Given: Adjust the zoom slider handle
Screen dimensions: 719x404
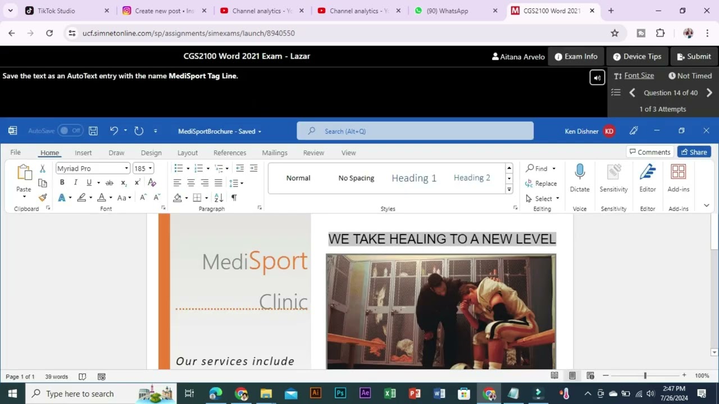Looking at the screenshot, I should pyautogui.click(x=645, y=375).
